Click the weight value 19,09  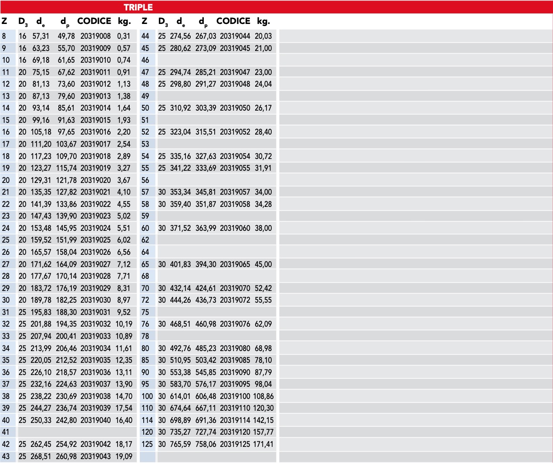click(x=124, y=456)
